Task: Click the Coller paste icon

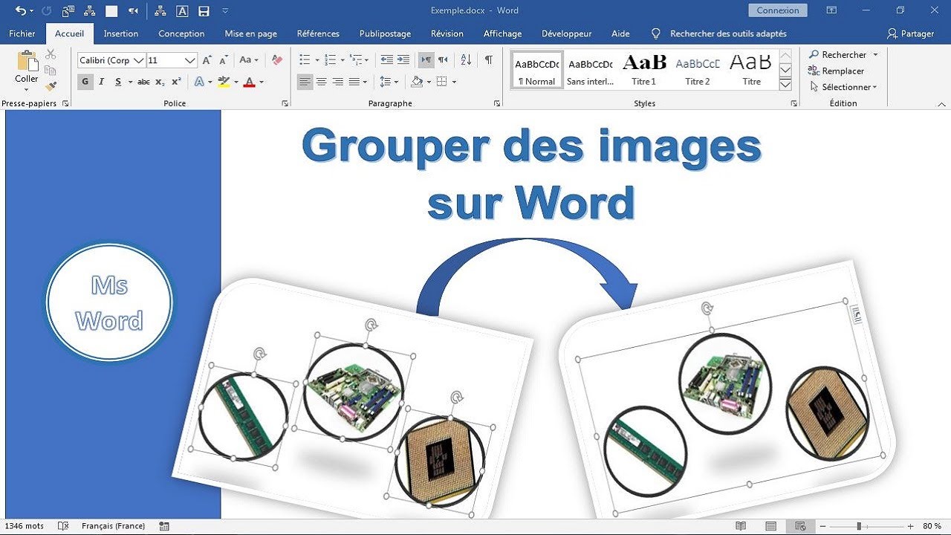Action: (x=27, y=62)
